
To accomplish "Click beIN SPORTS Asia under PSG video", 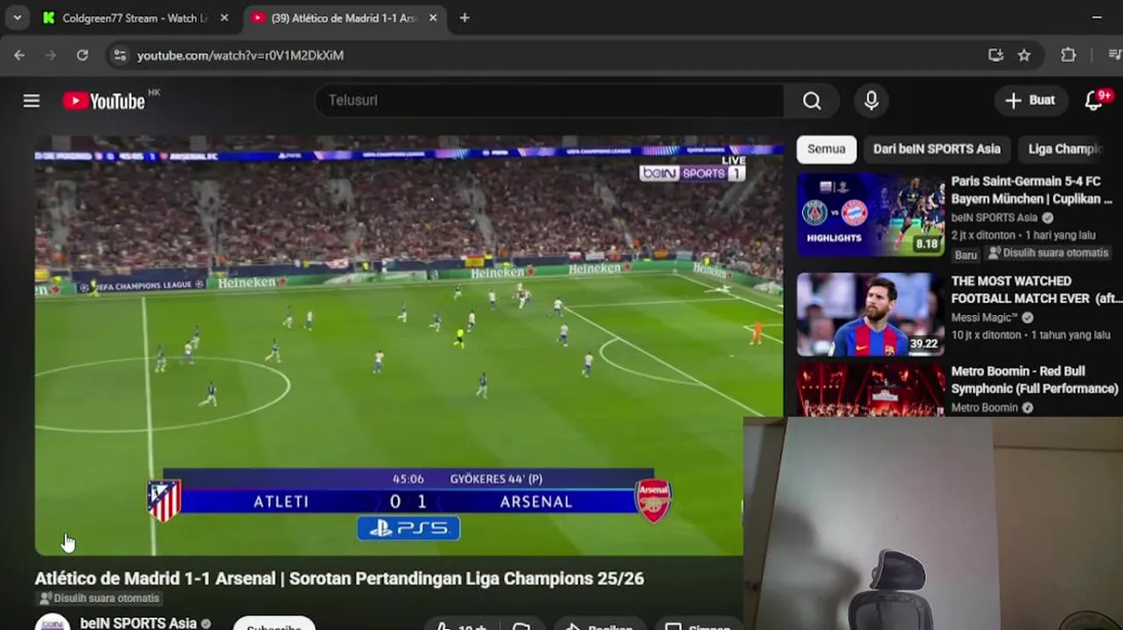I will 994,218.
